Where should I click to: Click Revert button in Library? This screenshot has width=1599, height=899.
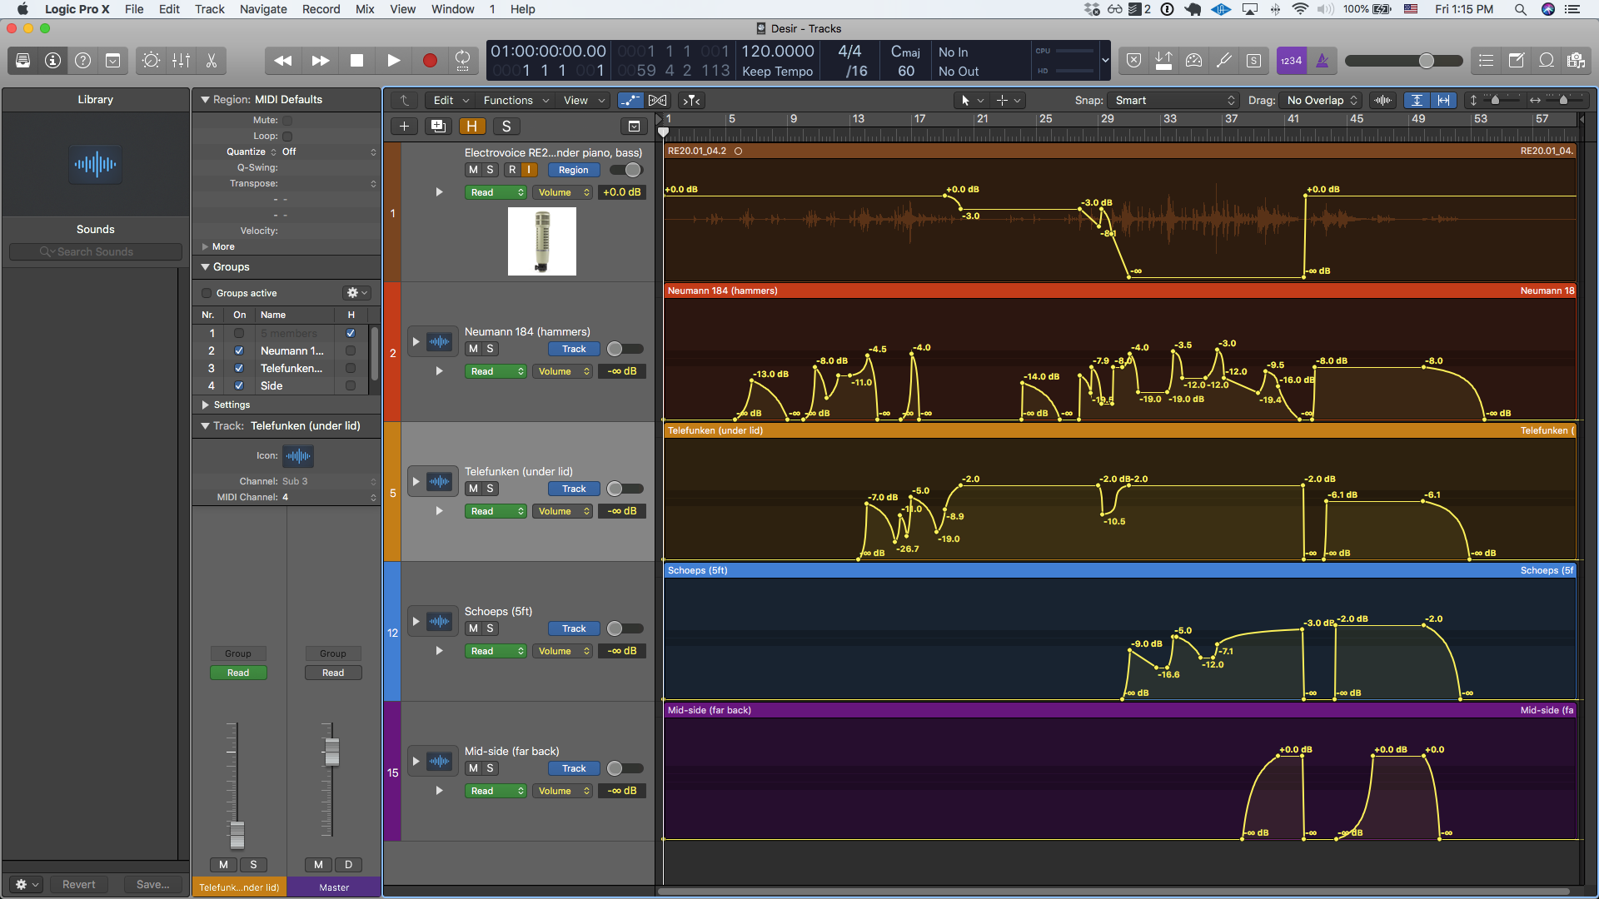[x=79, y=885]
